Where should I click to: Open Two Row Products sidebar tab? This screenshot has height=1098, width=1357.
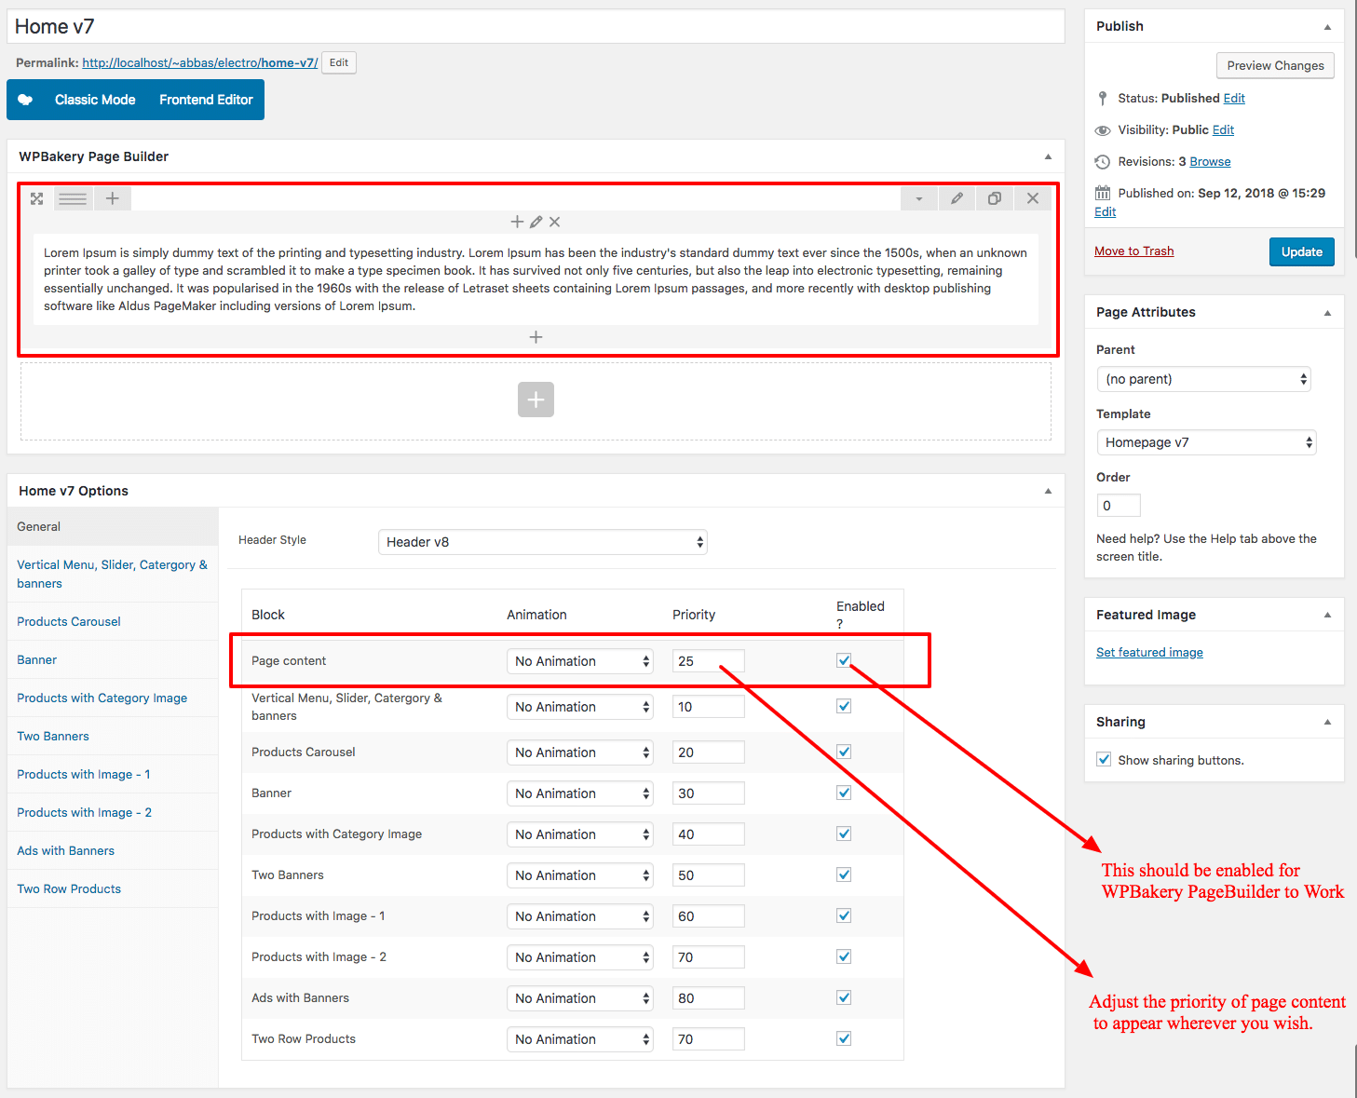113,888
